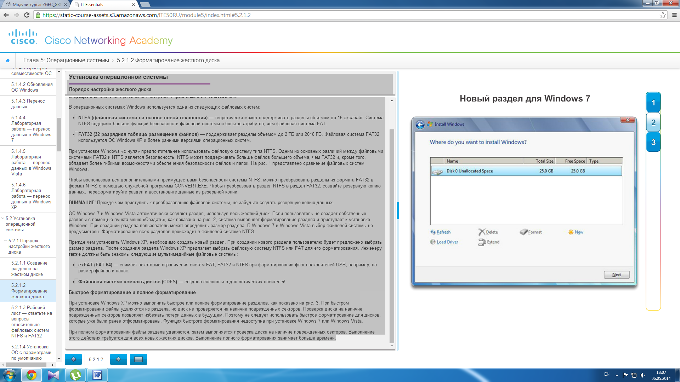Collapse 5.2.1 Порядок настройки жесткого диска
Screen dimensions: 680x382
[x=5, y=241]
